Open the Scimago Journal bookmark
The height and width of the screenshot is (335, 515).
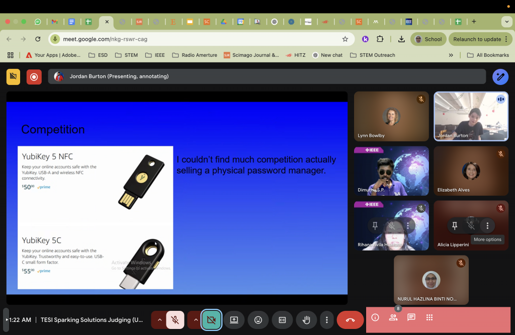tap(251, 55)
